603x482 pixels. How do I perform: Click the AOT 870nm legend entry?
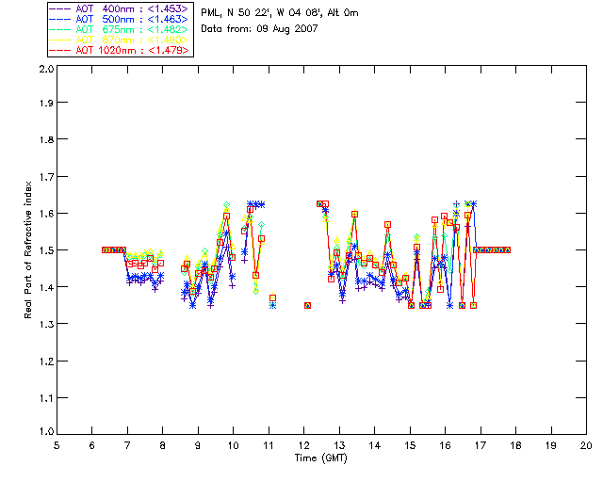tap(120, 40)
